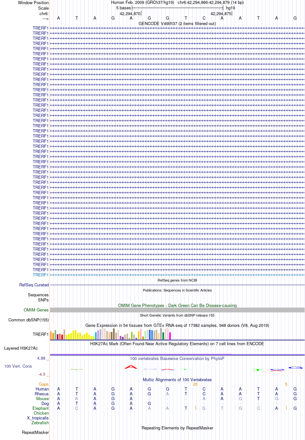Click the 42,294,870 position marker

click(130, 13)
